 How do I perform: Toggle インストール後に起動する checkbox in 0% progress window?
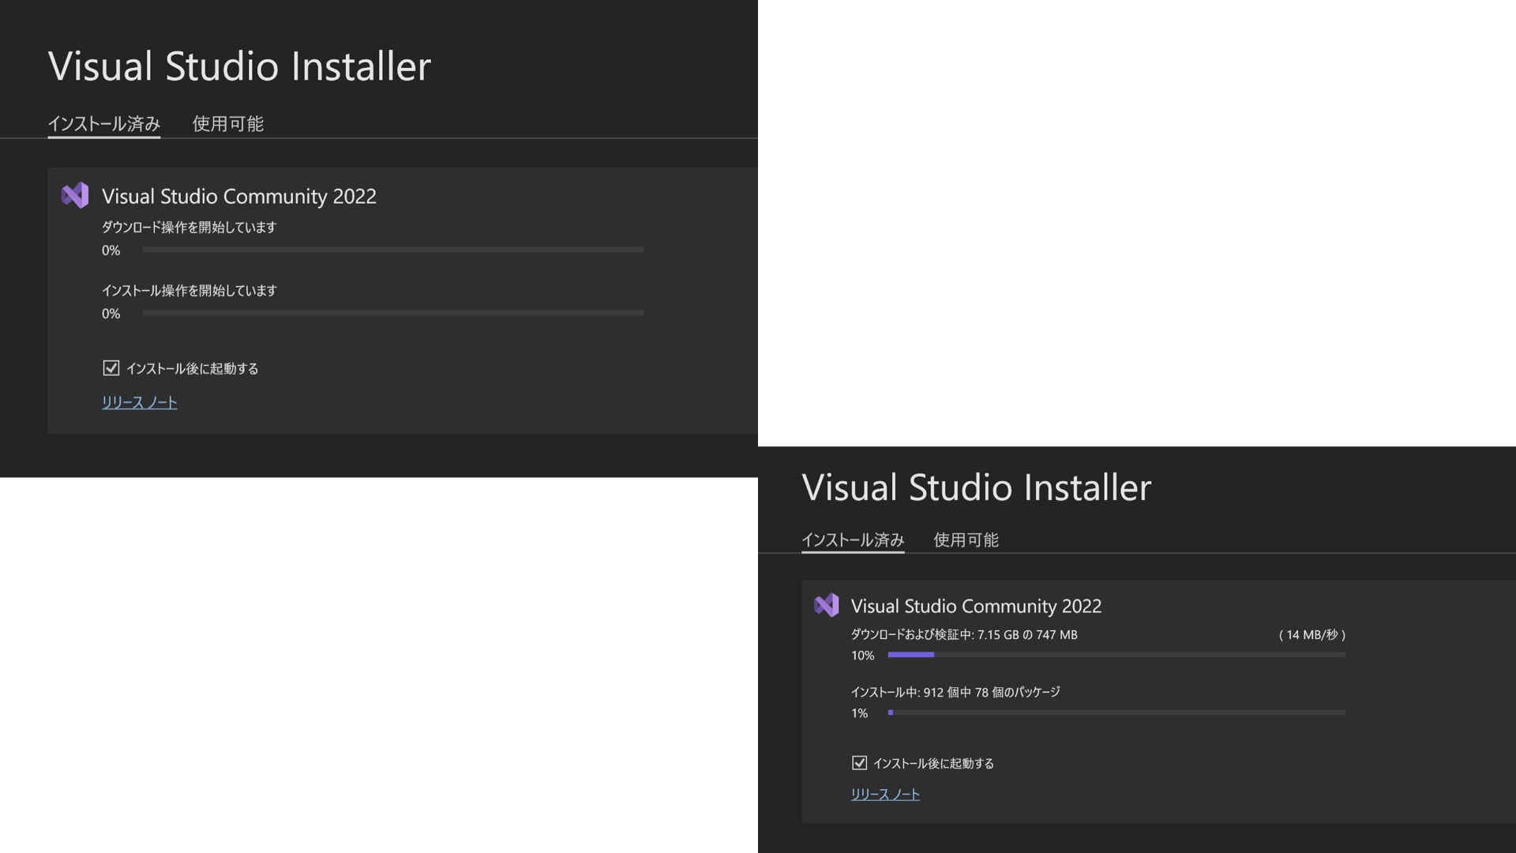tap(111, 368)
